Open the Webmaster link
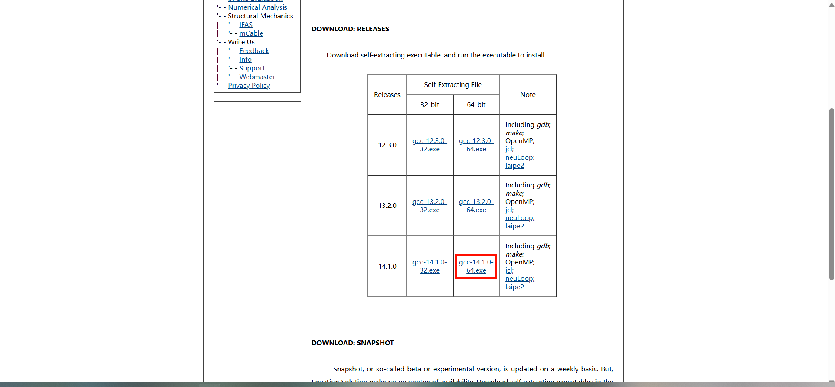835x387 pixels. point(257,77)
